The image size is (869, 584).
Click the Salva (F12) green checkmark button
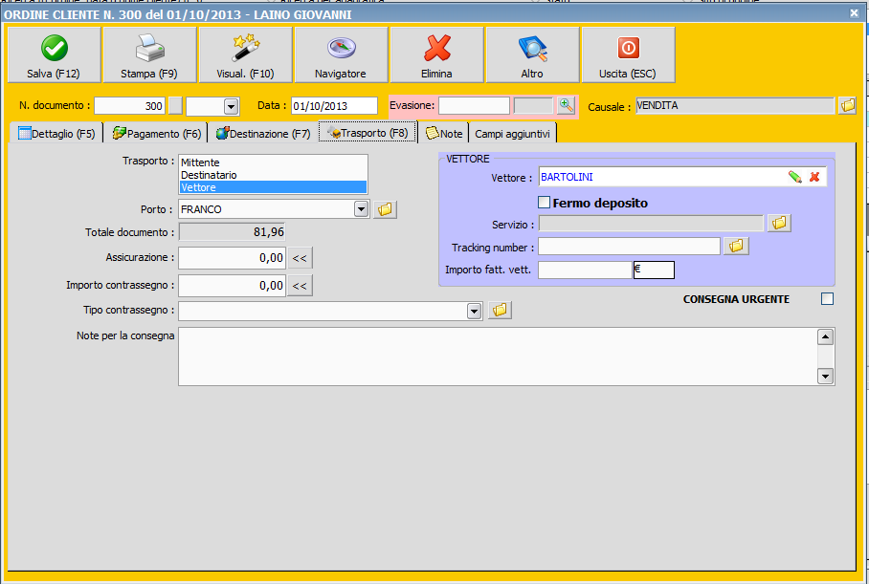point(54,54)
